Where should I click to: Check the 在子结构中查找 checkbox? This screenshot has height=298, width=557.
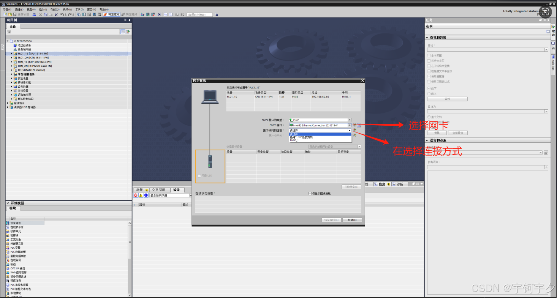(x=429, y=66)
